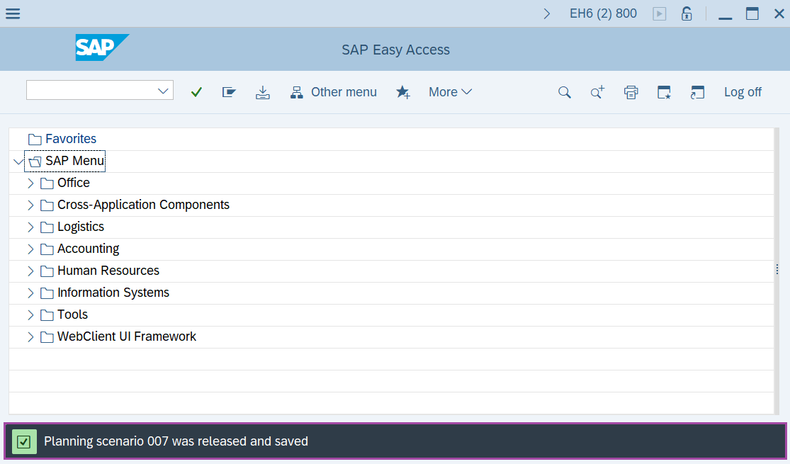Select the Accounting tree item
Image resolution: width=790 pixels, height=464 pixels.
click(88, 249)
